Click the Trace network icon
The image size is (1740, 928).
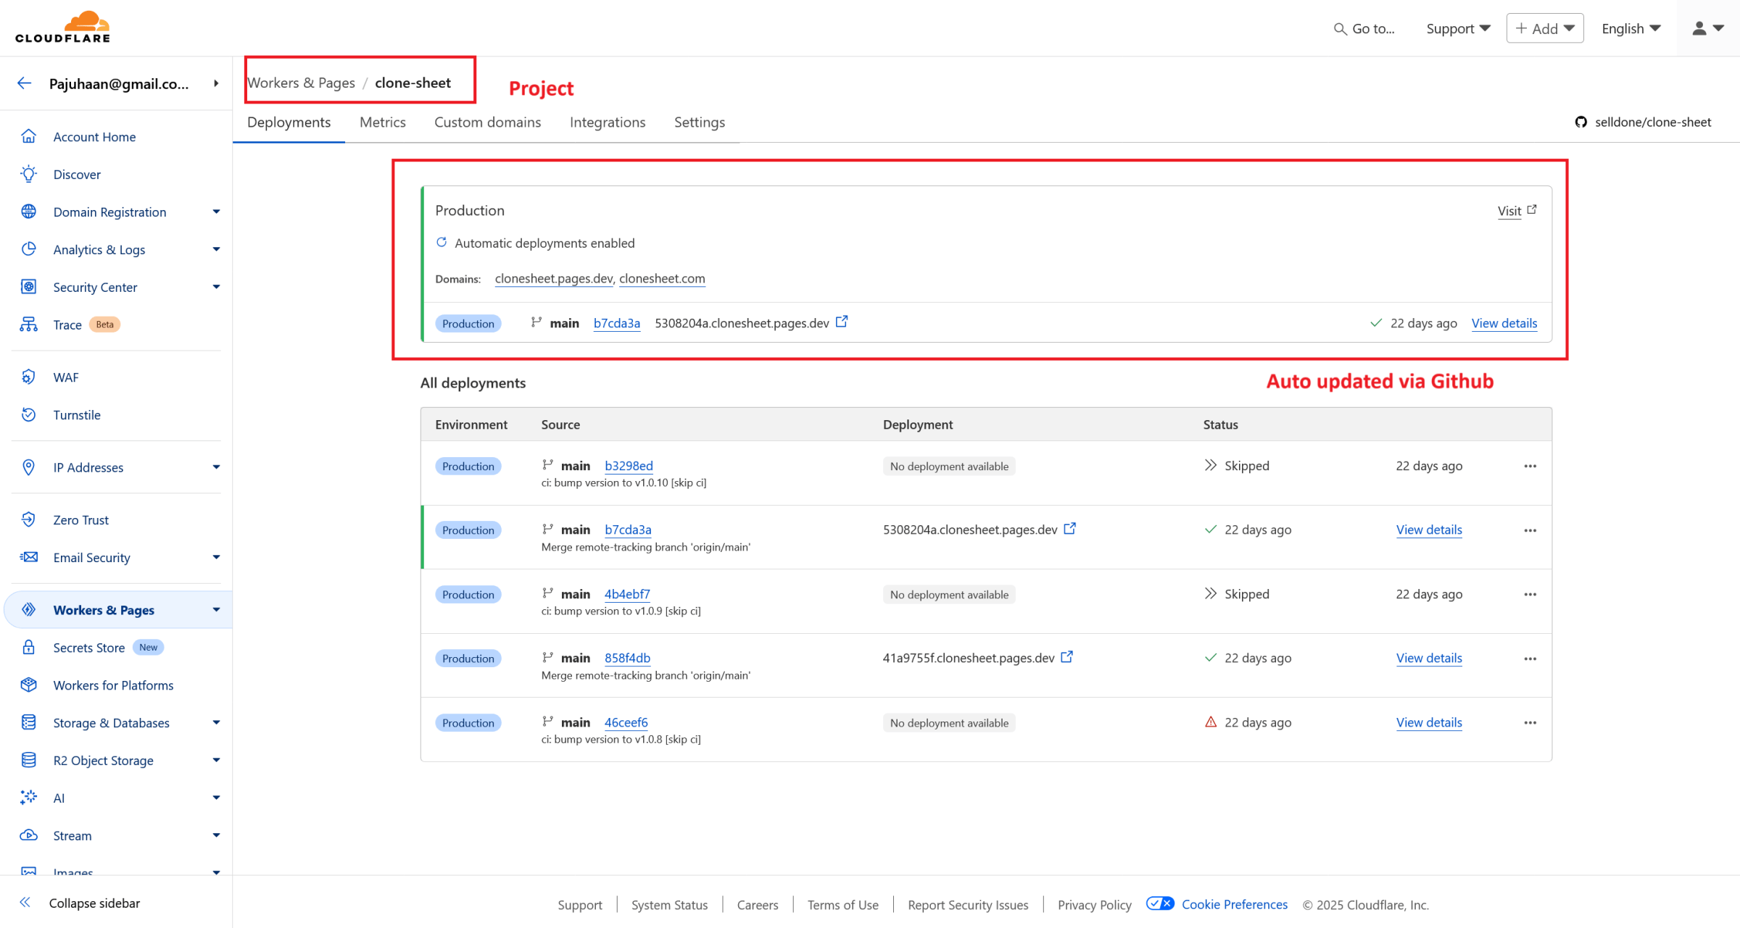tap(29, 325)
